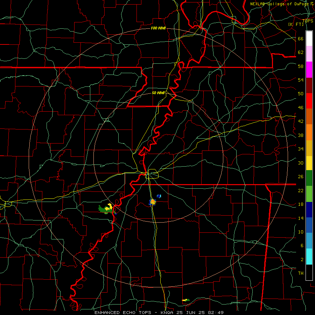Viewport: 315px width, 315px height.
Task: Click the cyan legend swatch
Action: [309, 257]
